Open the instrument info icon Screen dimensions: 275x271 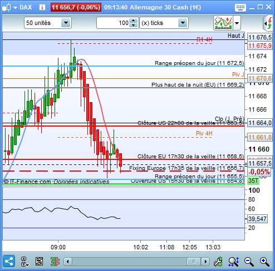[x=42, y=7]
